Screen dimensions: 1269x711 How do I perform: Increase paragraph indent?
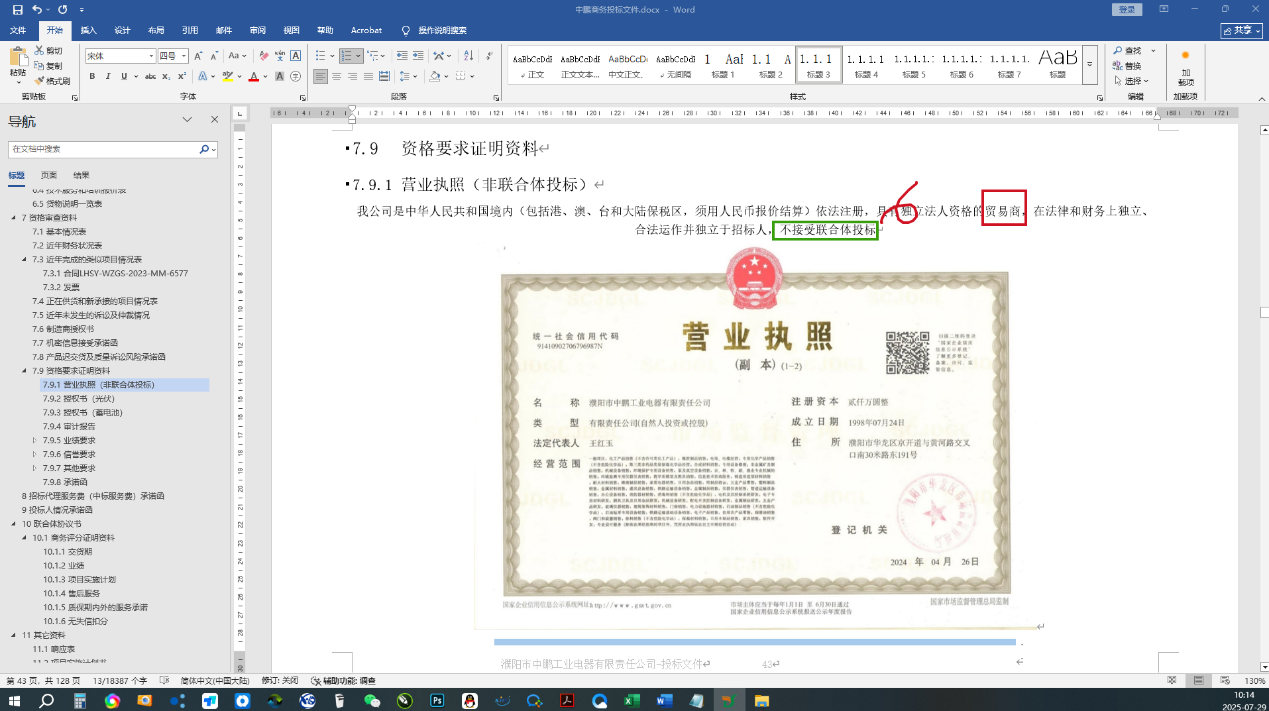(x=418, y=56)
